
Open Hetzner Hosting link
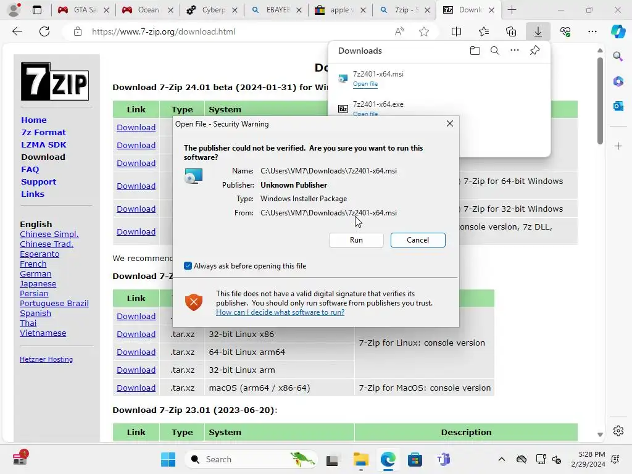[x=46, y=359]
